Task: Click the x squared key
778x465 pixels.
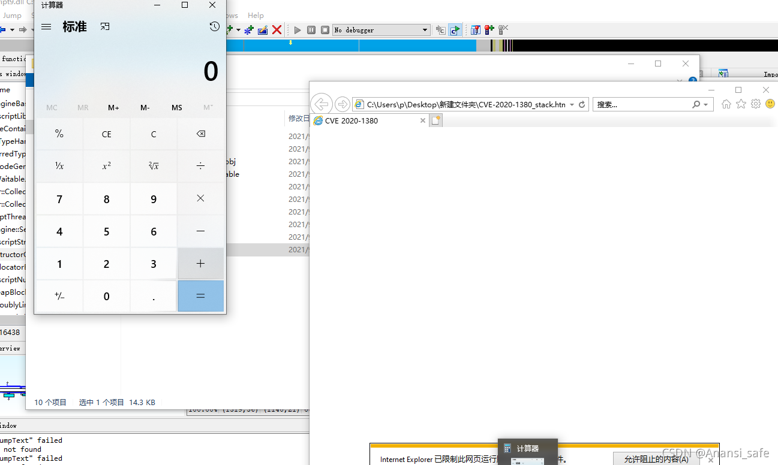Action: (107, 166)
